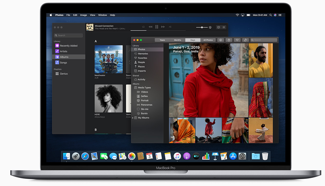Click the rotate icon in Photos toolbar
This screenshot has width=325, height=186.
pyautogui.click(x=245, y=40)
